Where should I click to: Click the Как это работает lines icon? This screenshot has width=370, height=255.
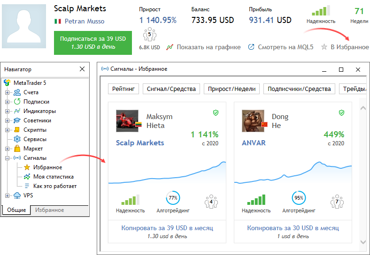(x=27, y=186)
